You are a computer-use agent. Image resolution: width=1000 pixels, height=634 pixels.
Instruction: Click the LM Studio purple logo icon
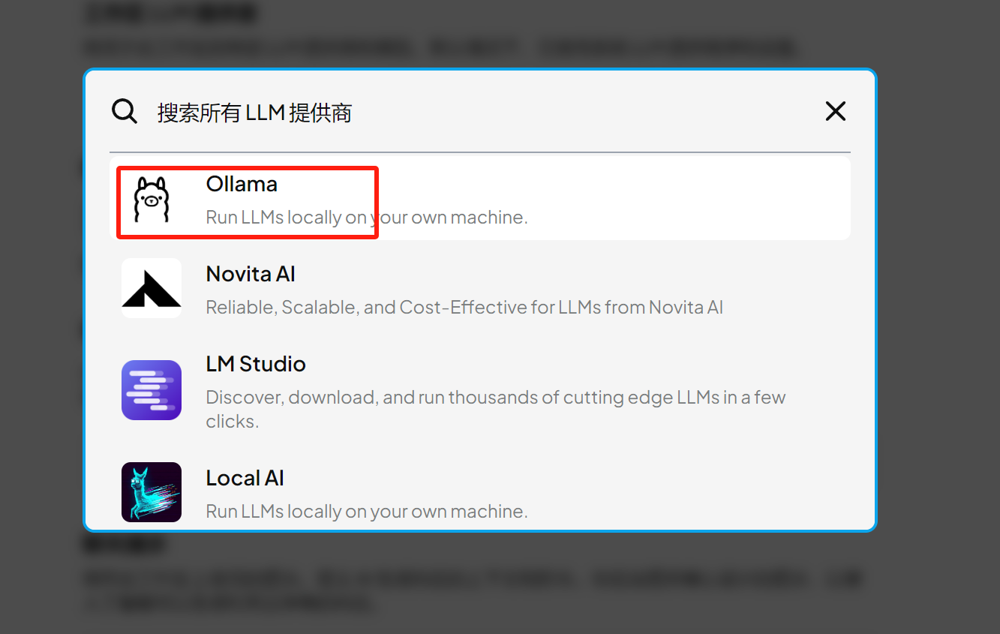(152, 390)
